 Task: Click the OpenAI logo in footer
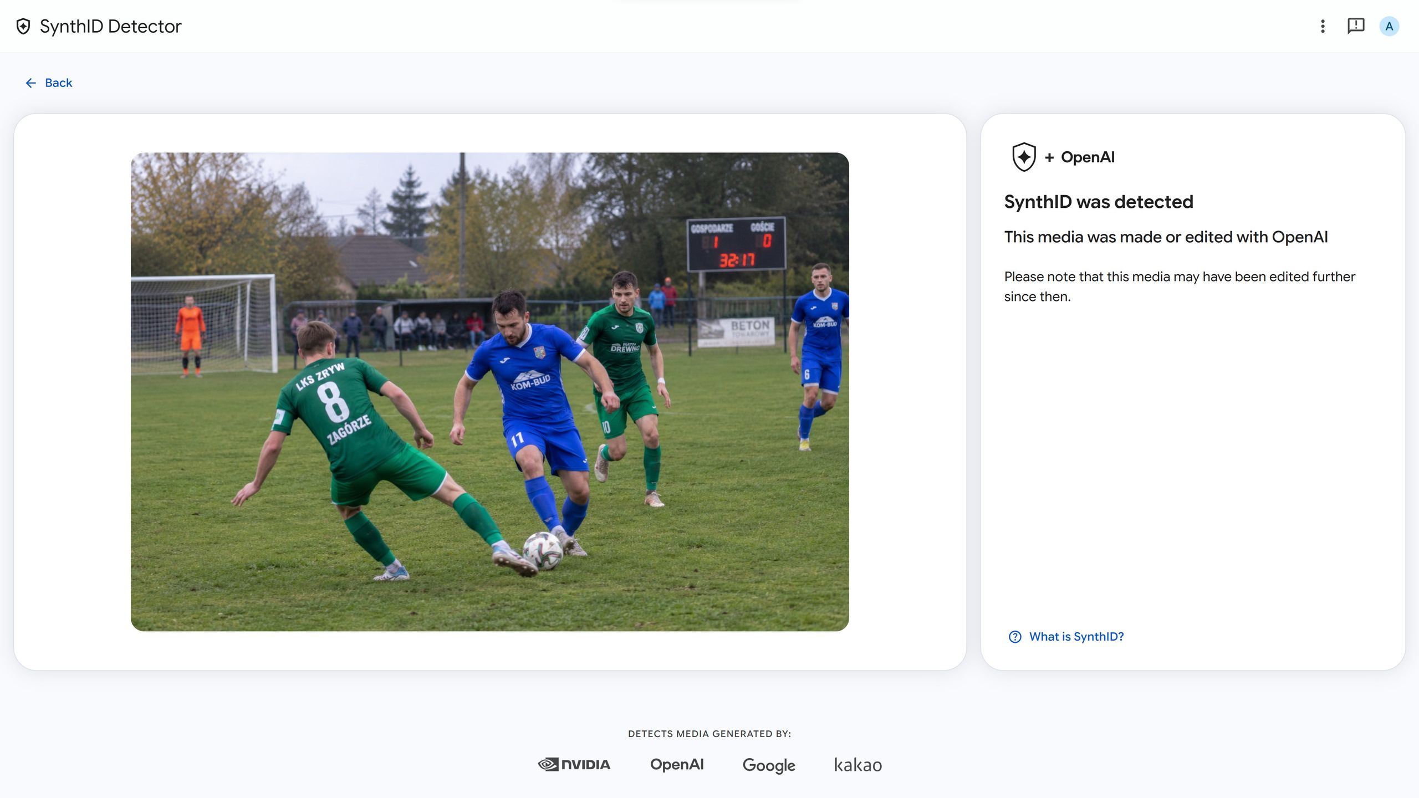pos(677,765)
